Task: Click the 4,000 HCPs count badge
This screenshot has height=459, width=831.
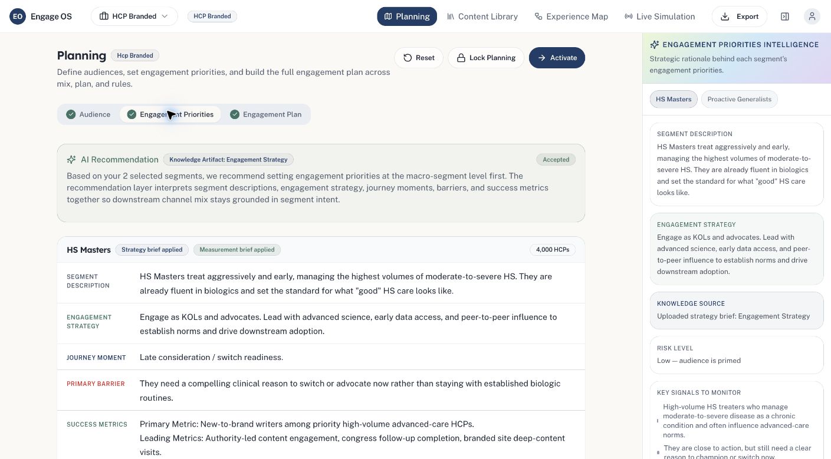Action: (x=553, y=250)
